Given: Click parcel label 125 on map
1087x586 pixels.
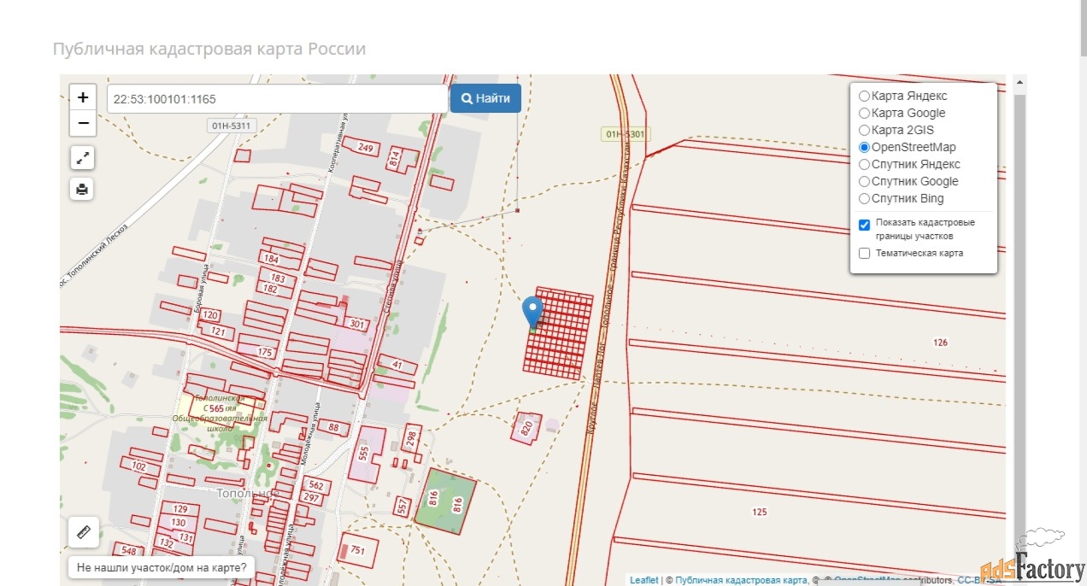Looking at the screenshot, I should pyautogui.click(x=759, y=513).
